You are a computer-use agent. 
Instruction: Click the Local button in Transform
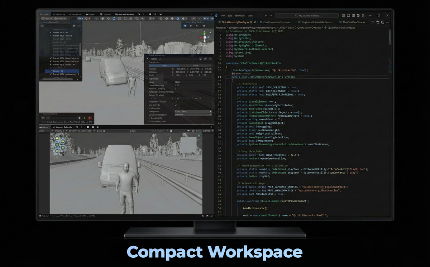tap(164, 65)
